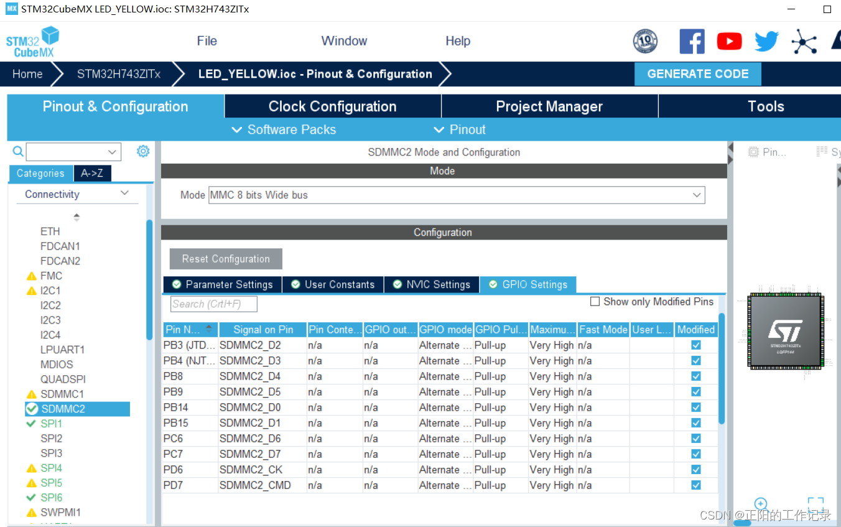Click the GENERATE CODE button

point(698,74)
